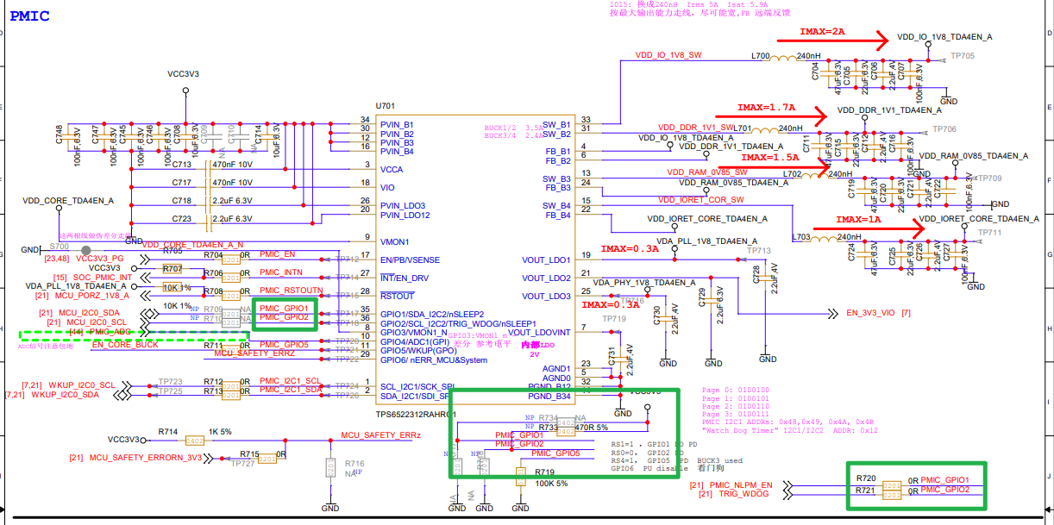Select the EN_CORE_BUCK net label
This screenshot has height=525, width=1054.
coord(126,345)
